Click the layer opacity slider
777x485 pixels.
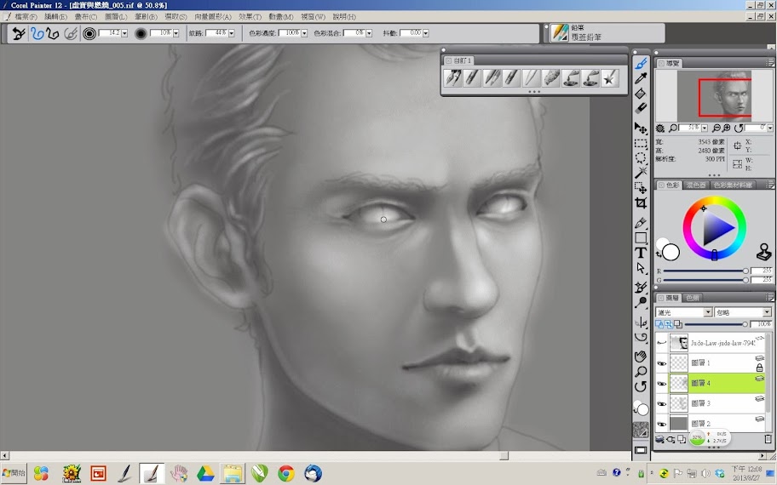pos(715,324)
